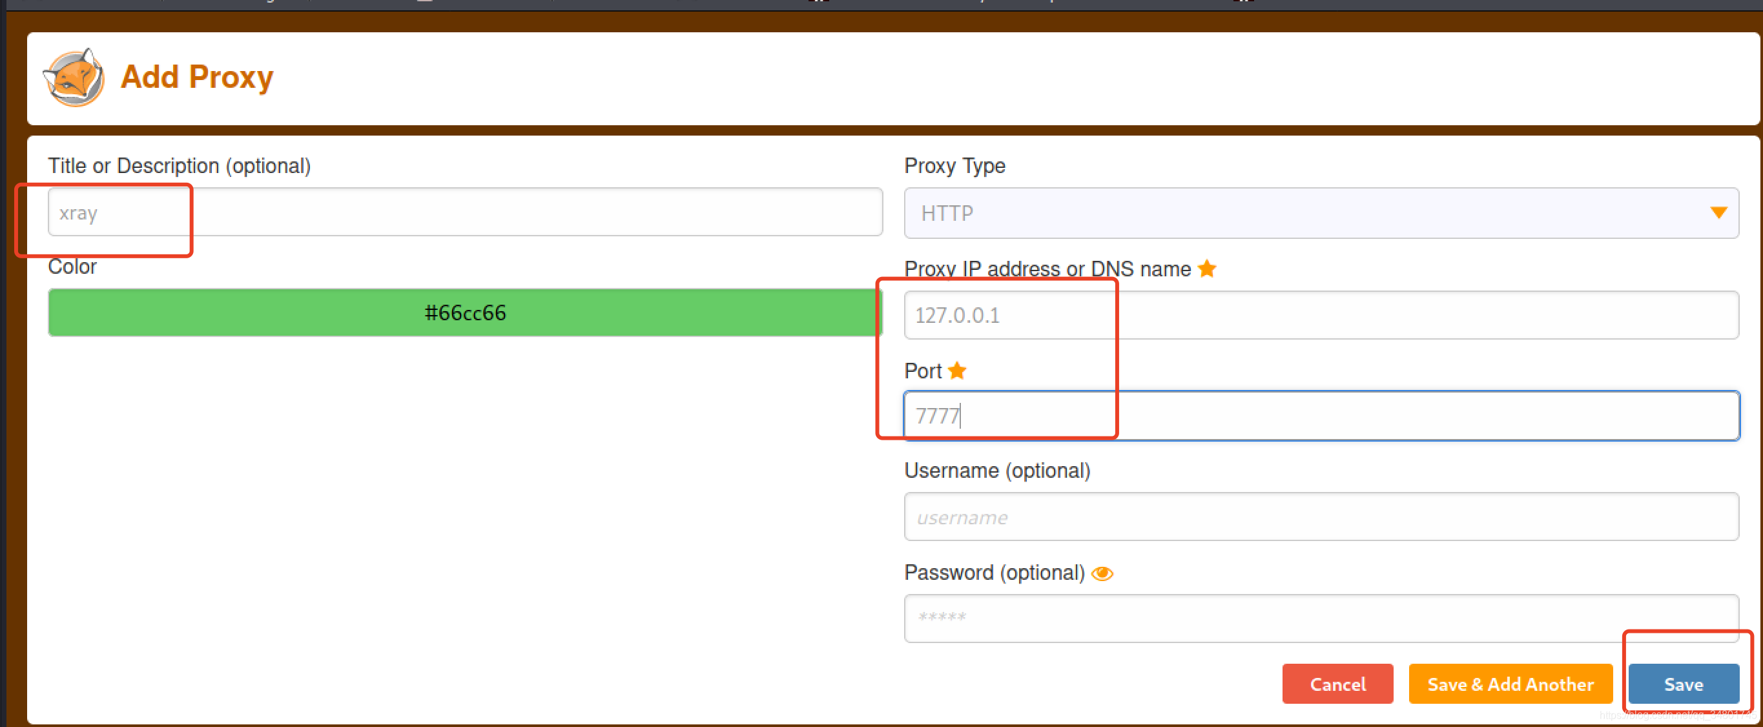This screenshot has width=1763, height=727.
Task: Focus the title field containing xray
Action: tap(465, 212)
